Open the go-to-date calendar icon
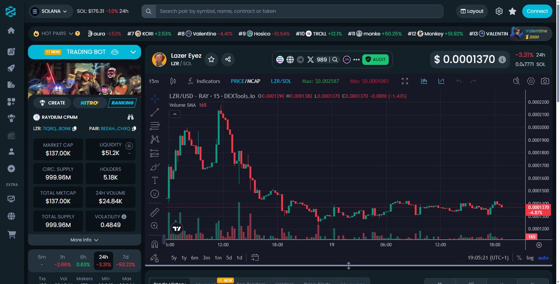This screenshot has width=560, height=284. [x=255, y=257]
